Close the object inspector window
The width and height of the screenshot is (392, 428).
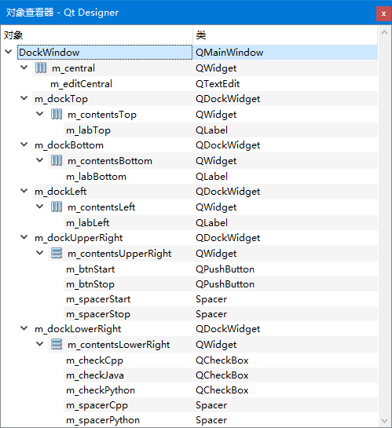point(383,13)
